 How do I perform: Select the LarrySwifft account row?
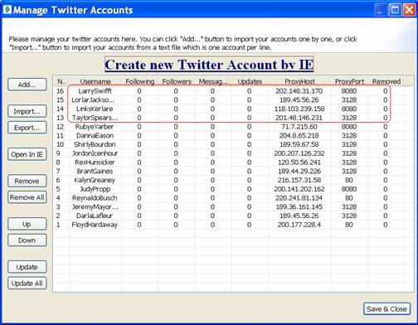[229, 91]
